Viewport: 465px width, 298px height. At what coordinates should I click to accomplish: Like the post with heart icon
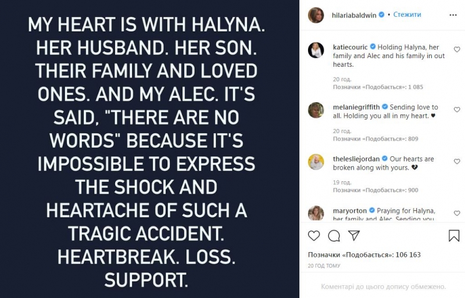coord(314,235)
